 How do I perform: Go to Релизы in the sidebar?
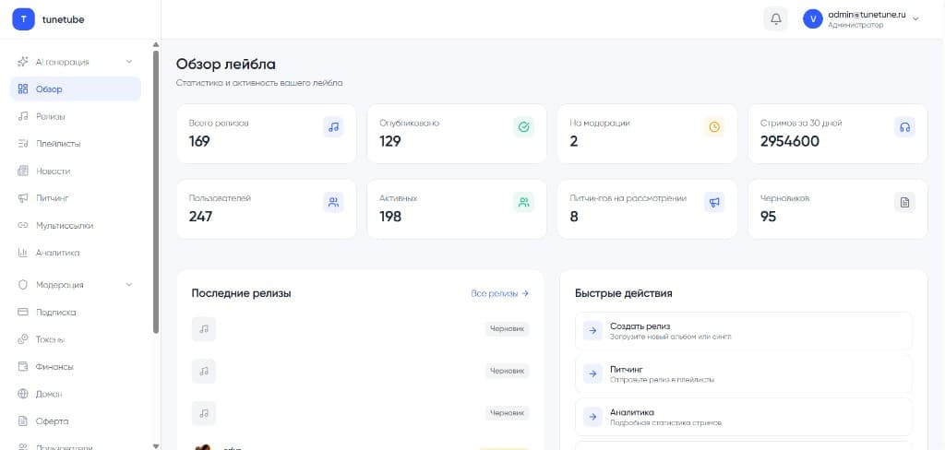click(x=50, y=116)
